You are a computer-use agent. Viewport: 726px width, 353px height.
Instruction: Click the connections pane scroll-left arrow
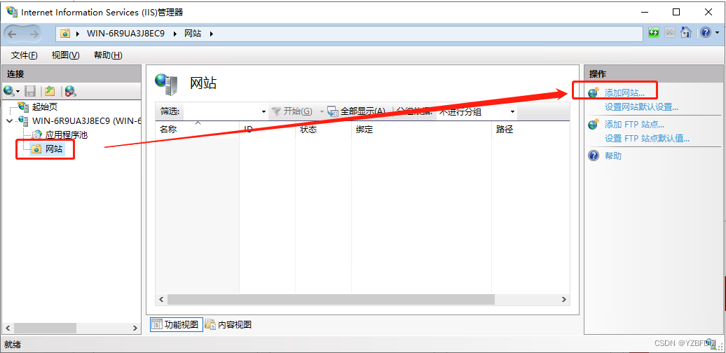pos(7,328)
